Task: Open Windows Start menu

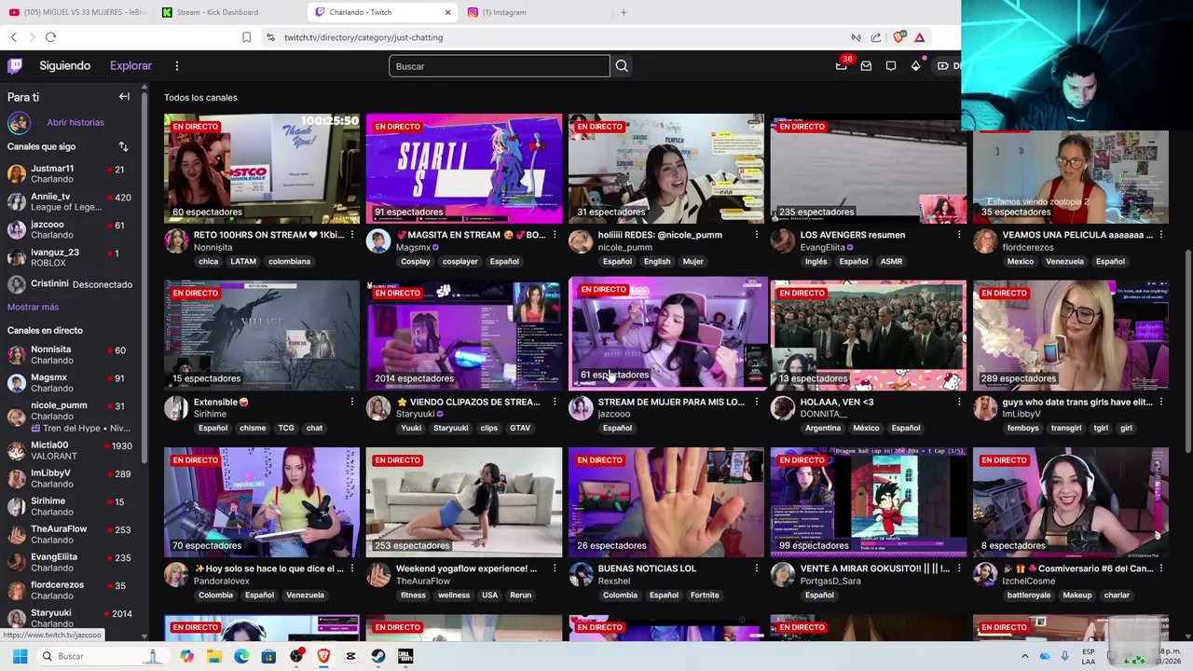Action: point(20,656)
